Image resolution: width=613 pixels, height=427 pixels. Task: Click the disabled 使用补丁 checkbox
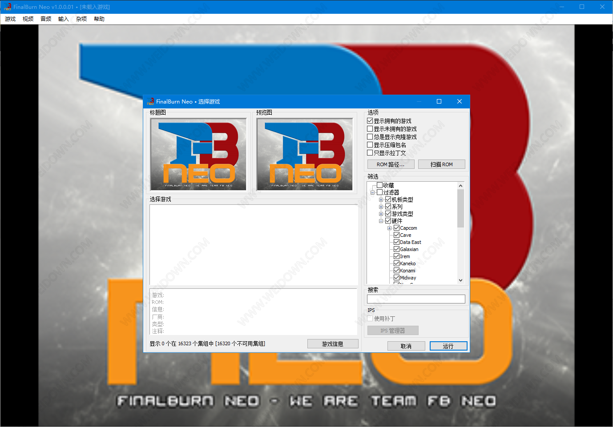coord(370,319)
